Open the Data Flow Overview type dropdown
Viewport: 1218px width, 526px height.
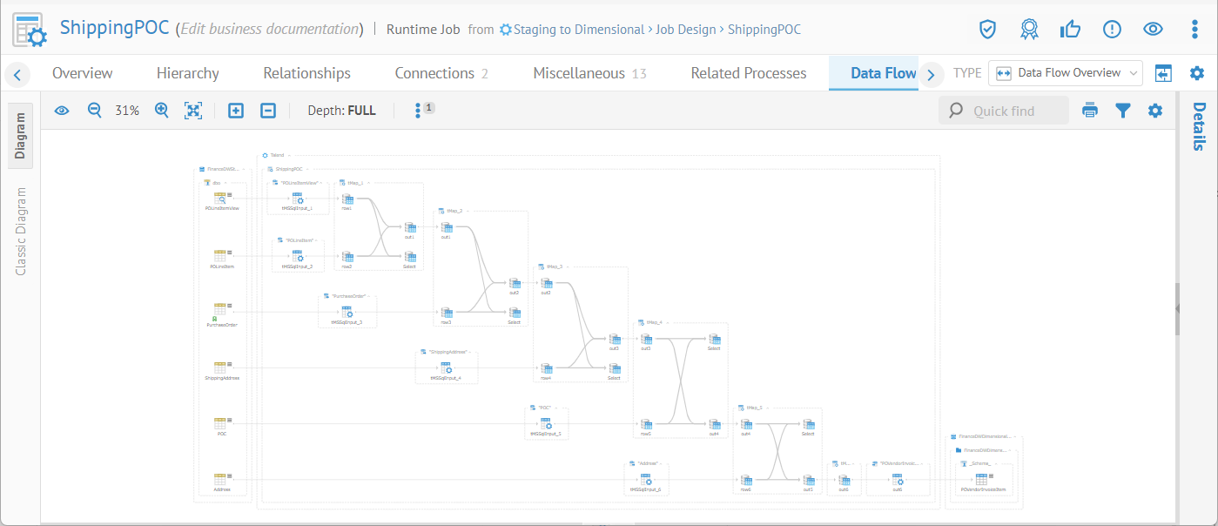pos(1066,73)
